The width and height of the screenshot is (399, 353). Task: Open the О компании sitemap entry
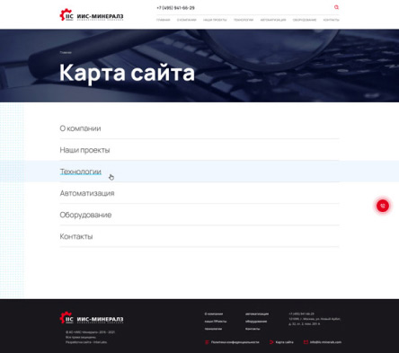(80, 128)
